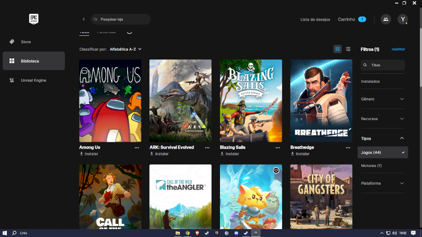This screenshot has height=237, width=422.
Task: Expand the Plataforma filter section
Action: tap(382, 183)
